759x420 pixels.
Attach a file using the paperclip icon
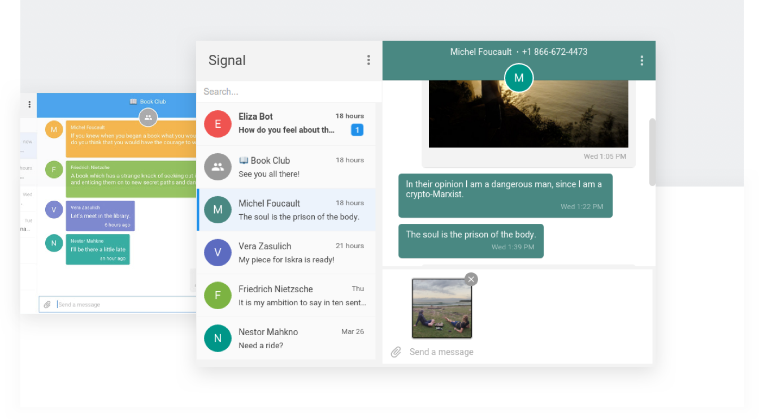[396, 352]
